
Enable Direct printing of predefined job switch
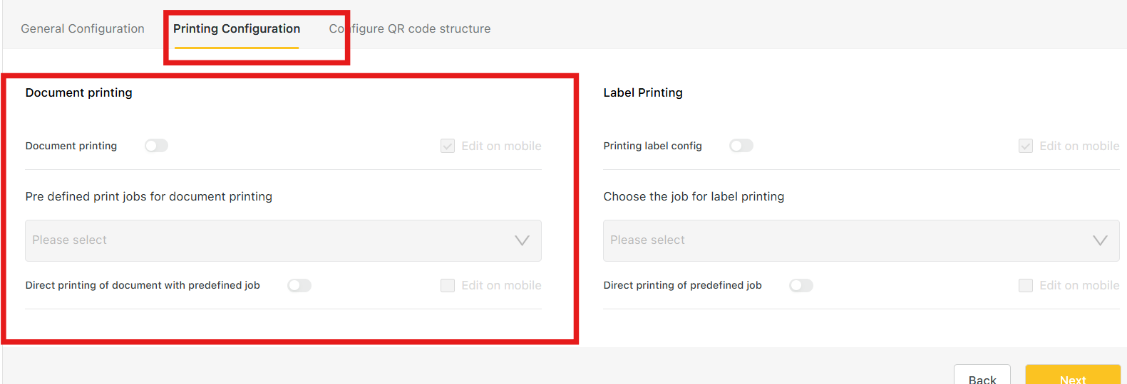coord(801,285)
